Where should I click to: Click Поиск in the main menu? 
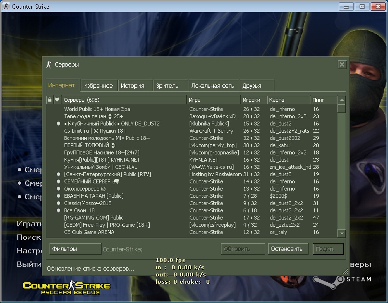click(29, 237)
